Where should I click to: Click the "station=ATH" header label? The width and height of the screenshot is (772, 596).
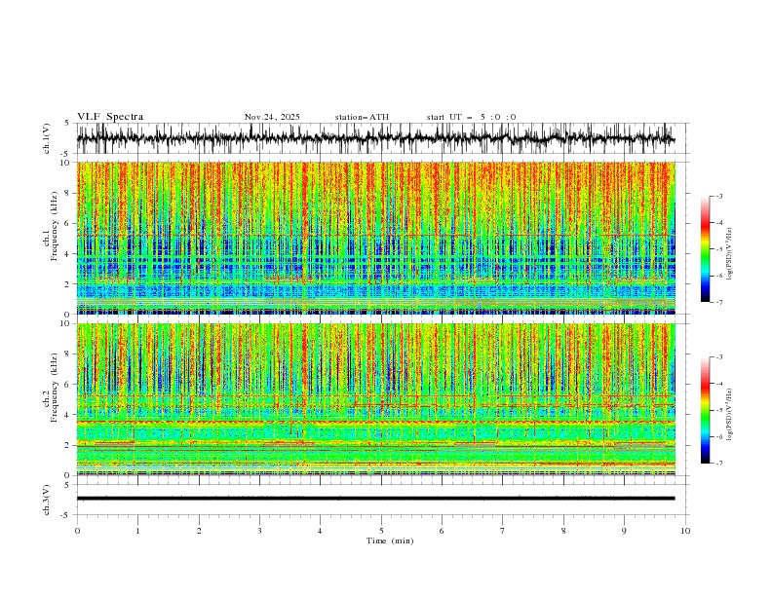(x=362, y=117)
